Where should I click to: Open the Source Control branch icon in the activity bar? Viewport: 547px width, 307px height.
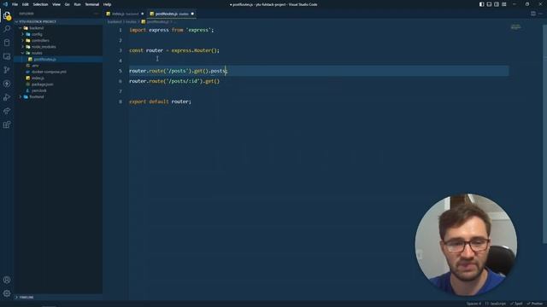(7, 70)
